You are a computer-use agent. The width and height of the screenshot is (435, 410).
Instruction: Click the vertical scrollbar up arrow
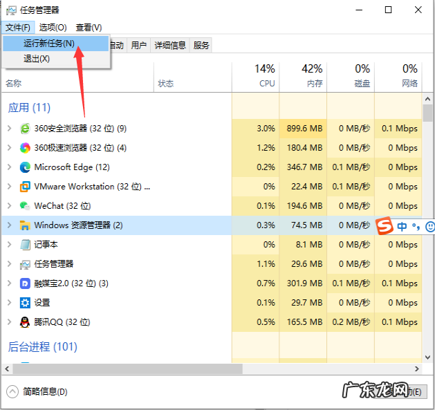point(427,99)
